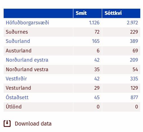This screenshot has height=132, width=143.
Task: Select the 877 quarantine cell
Action: coord(134,98)
